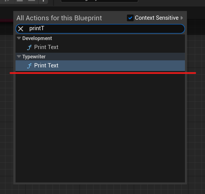Click the stop simulation icon in toolbar
Viewport: 205px width, 194px height.
pos(19,1)
